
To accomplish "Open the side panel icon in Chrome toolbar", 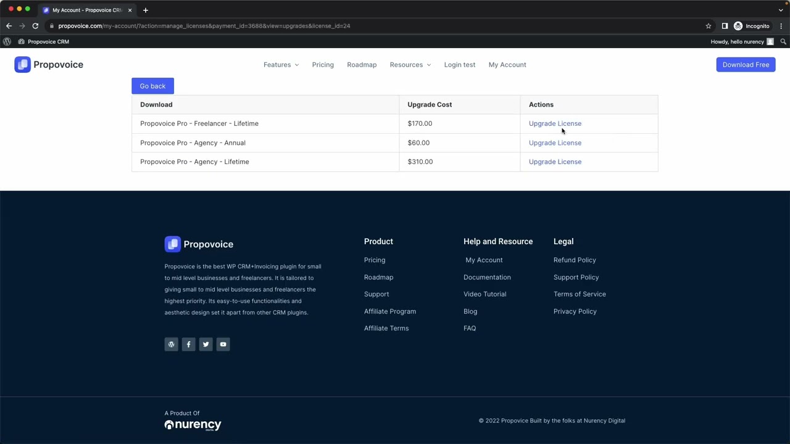I will pos(725,26).
